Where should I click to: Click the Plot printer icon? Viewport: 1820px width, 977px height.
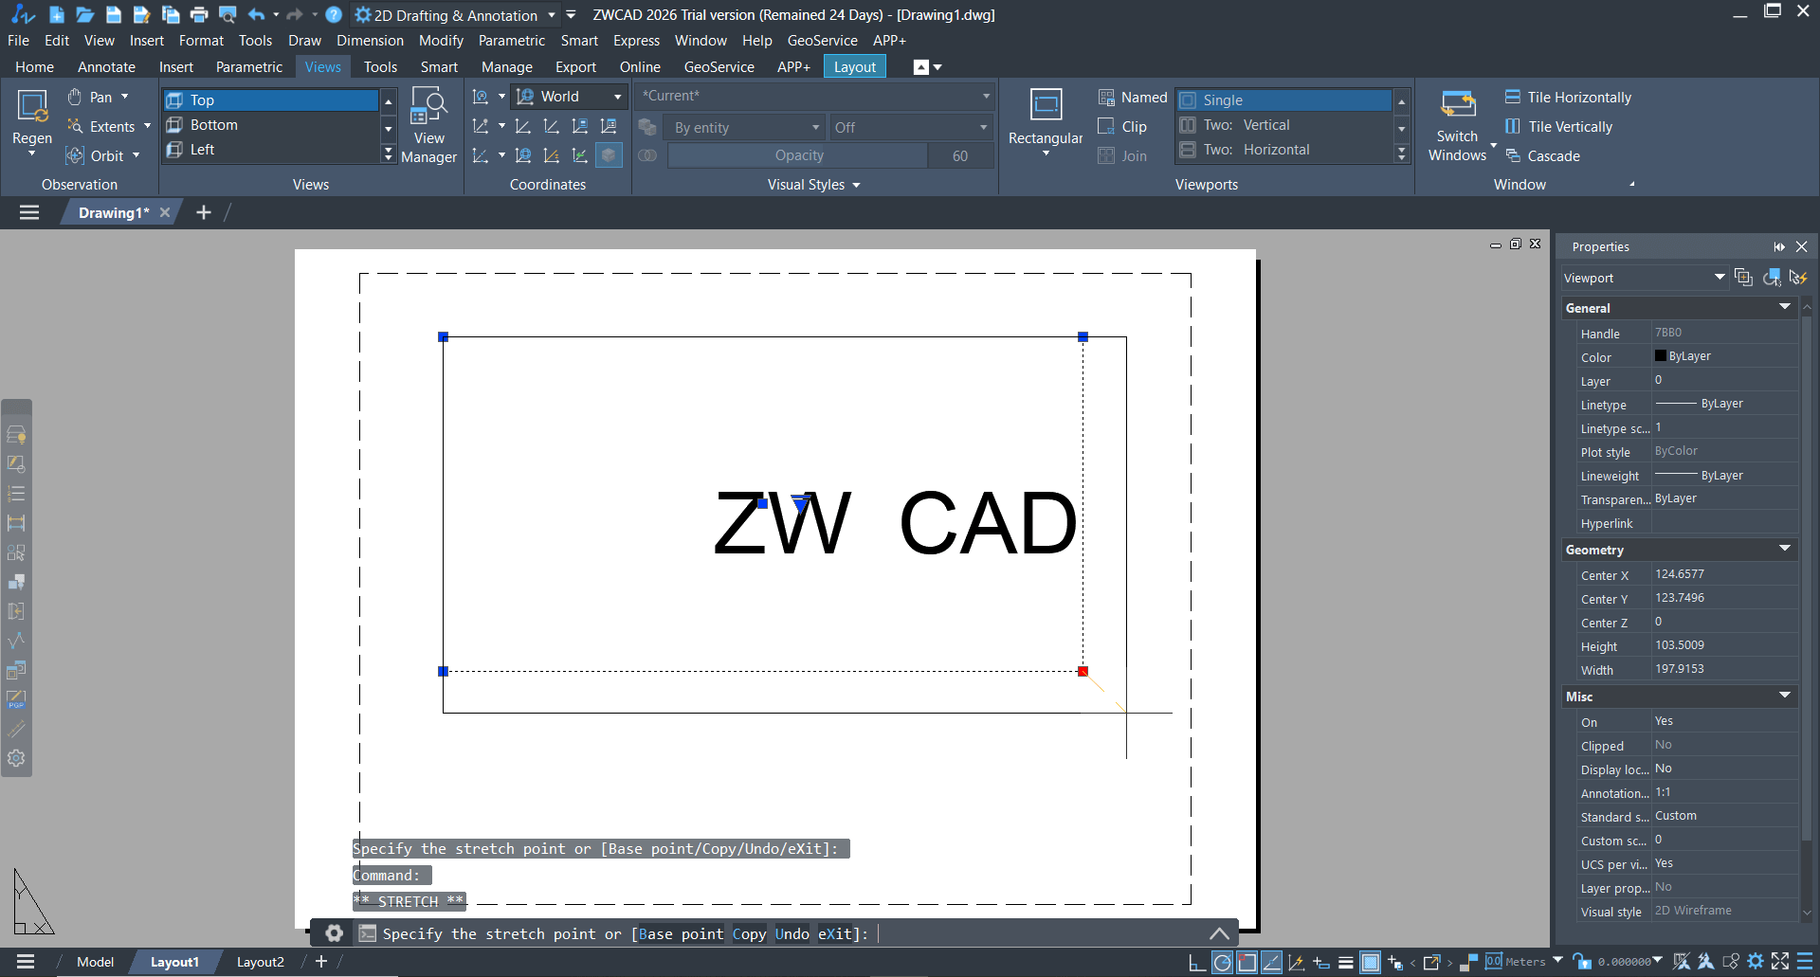pos(199,14)
